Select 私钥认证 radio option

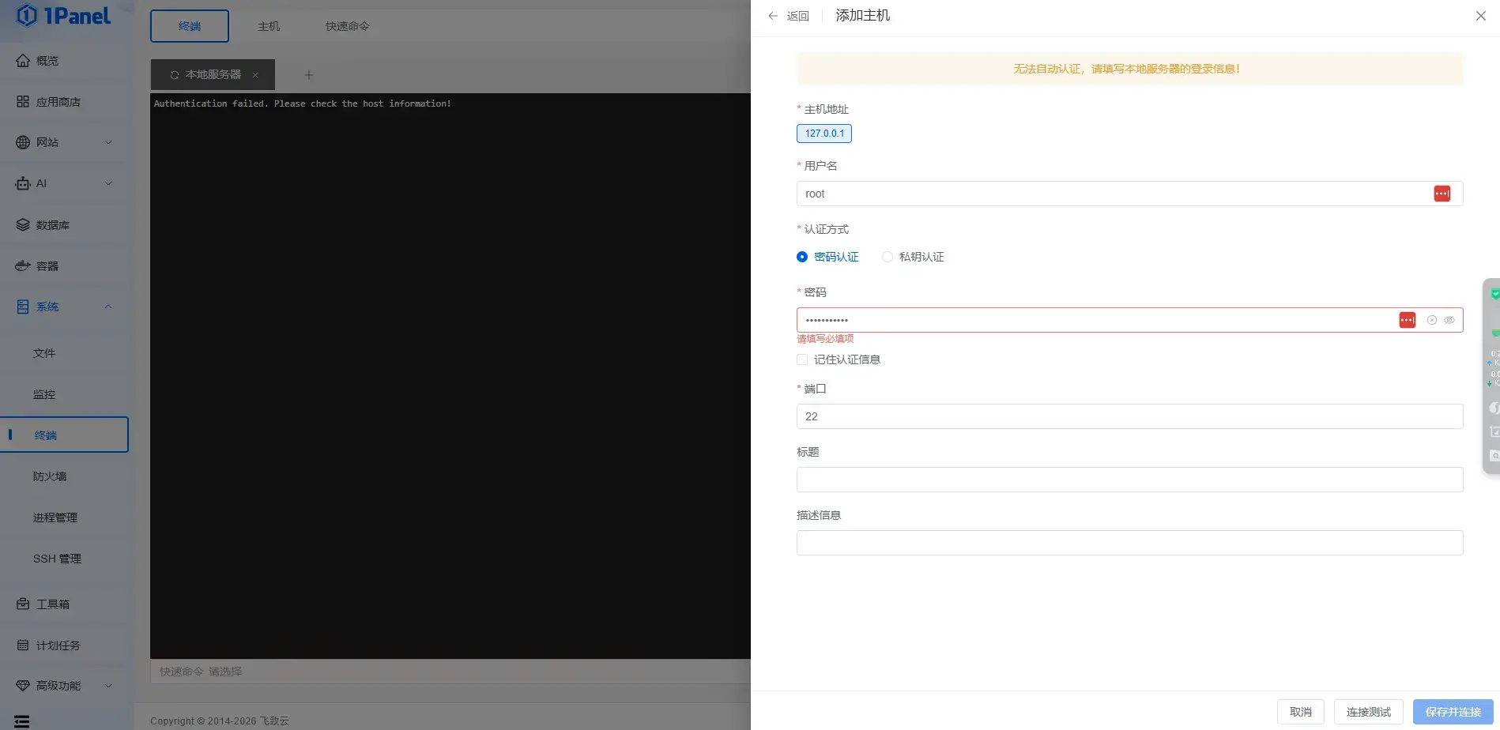pyautogui.click(x=888, y=257)
